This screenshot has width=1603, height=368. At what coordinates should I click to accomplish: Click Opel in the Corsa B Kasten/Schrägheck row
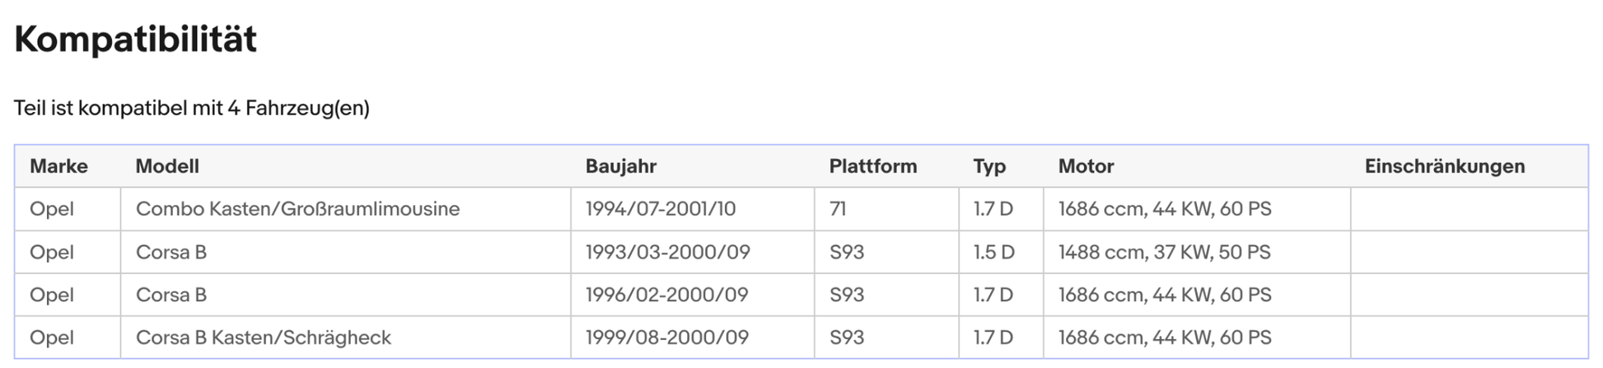(51, 338)
